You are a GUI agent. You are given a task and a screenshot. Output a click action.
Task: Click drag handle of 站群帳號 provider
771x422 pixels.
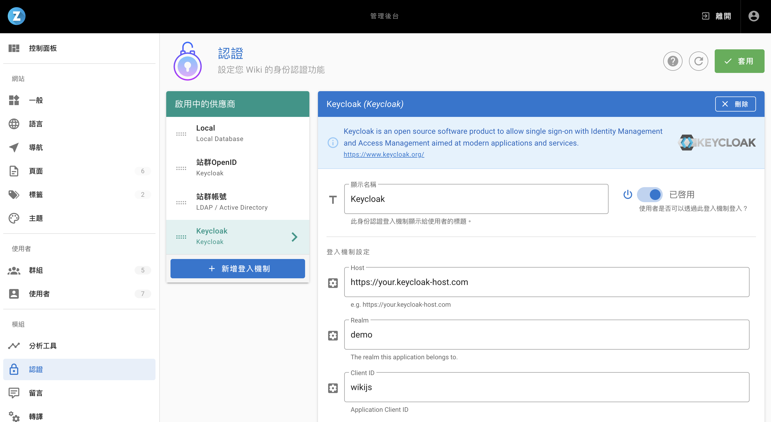pos(181,203)
